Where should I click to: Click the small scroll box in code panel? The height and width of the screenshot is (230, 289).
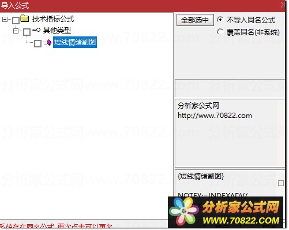pos(281,183)
